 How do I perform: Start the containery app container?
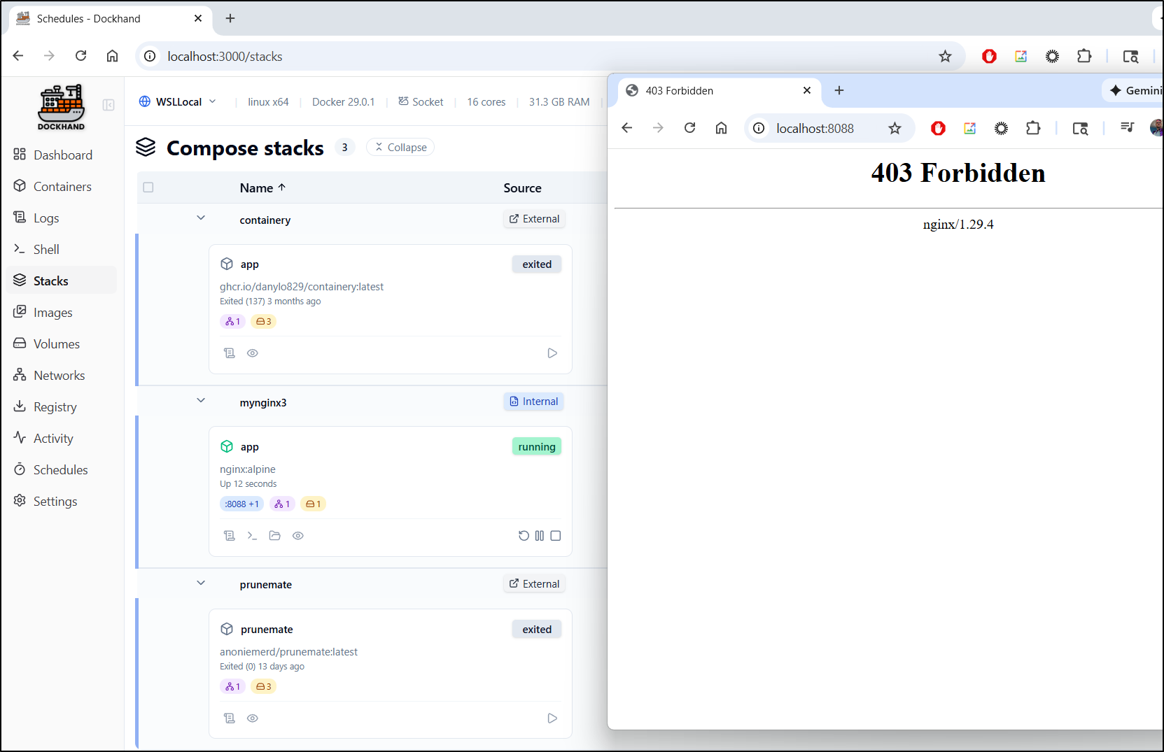coord(552,353)
